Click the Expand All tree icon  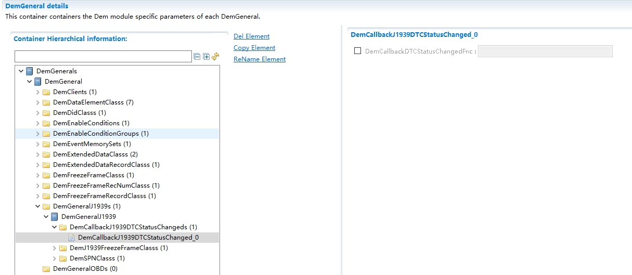[206, 57]
